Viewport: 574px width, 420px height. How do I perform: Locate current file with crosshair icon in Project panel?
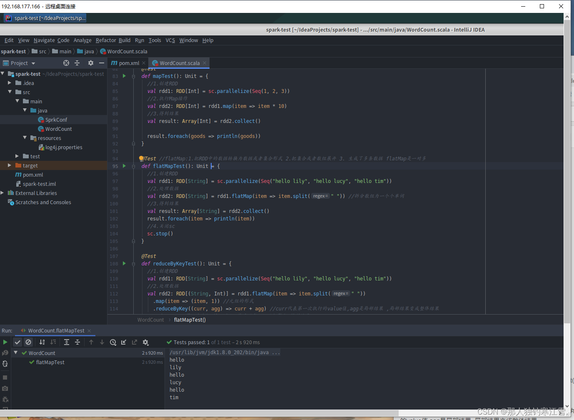(x=66, y=63)
